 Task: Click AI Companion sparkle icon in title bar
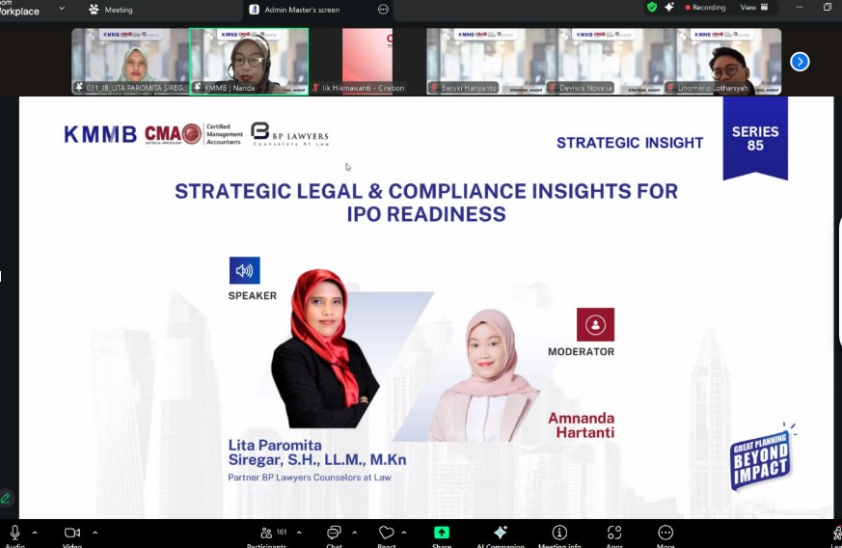point(669,7)
